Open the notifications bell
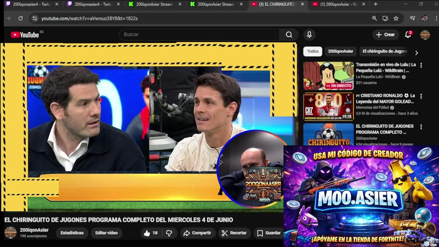Viewport: 439px width, 247px height. [x=408, y=35]
